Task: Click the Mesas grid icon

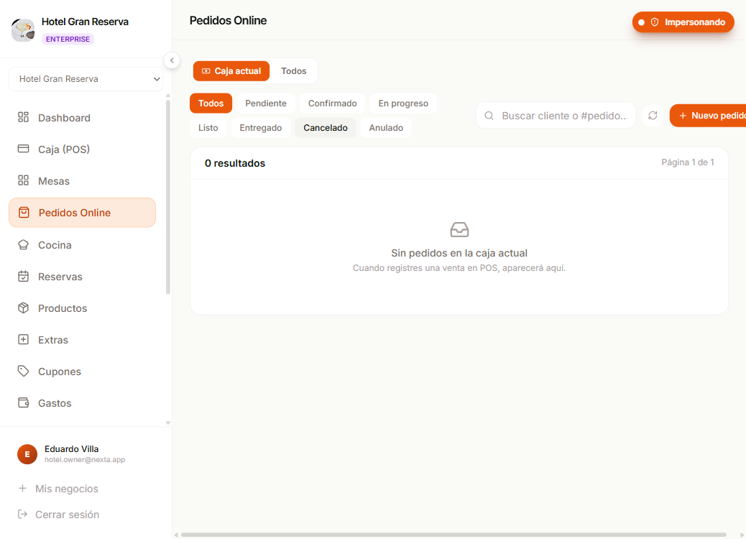Action: 23,180
